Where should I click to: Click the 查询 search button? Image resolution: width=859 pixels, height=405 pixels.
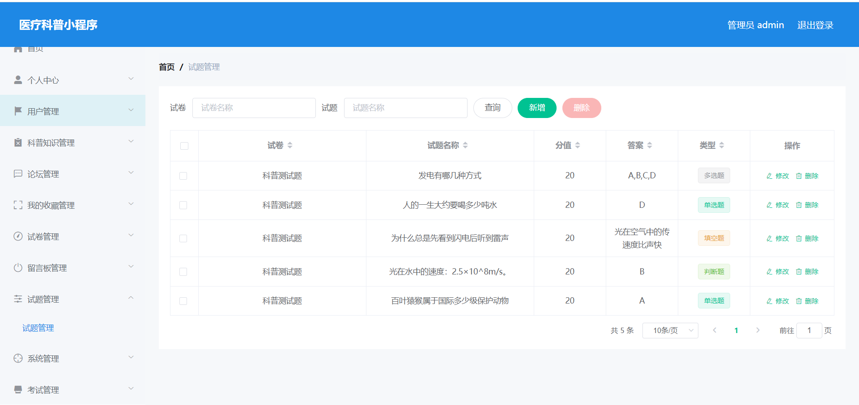[x=493, y=108]
